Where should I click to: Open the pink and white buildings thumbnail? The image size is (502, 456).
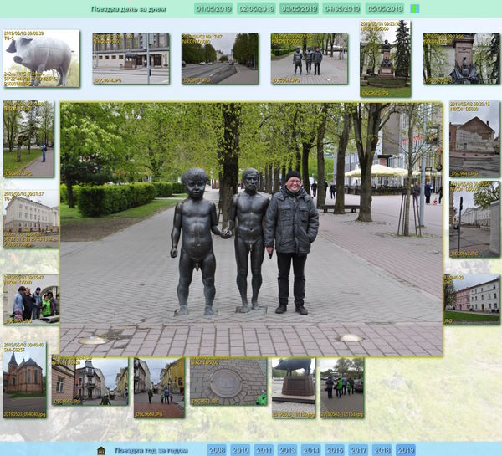(472, 299)
